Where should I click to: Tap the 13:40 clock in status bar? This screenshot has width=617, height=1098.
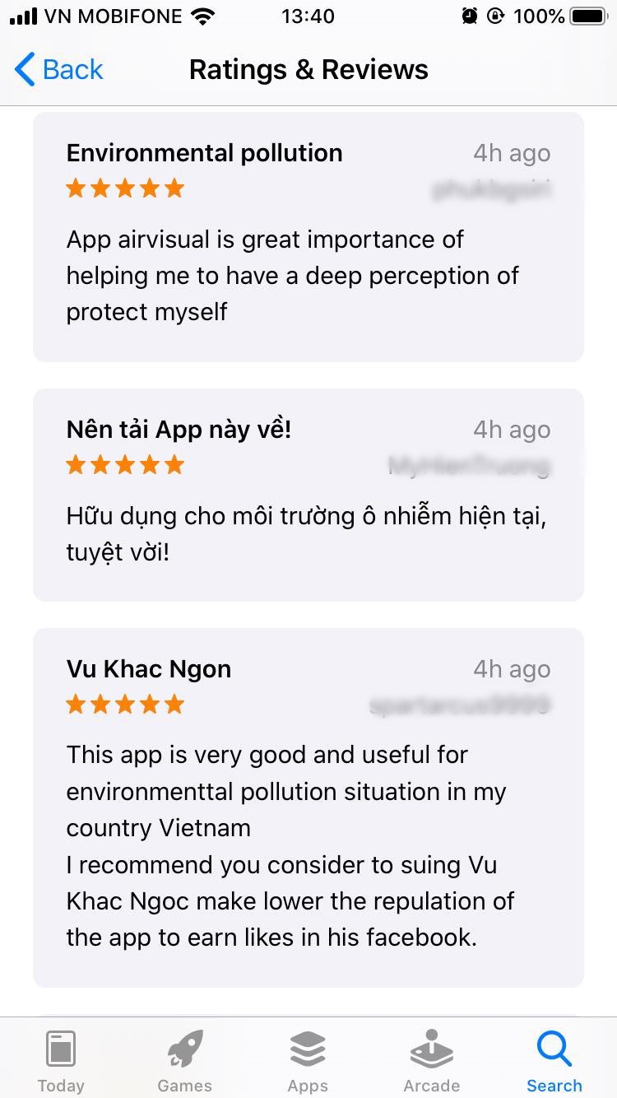click(308, 16)
